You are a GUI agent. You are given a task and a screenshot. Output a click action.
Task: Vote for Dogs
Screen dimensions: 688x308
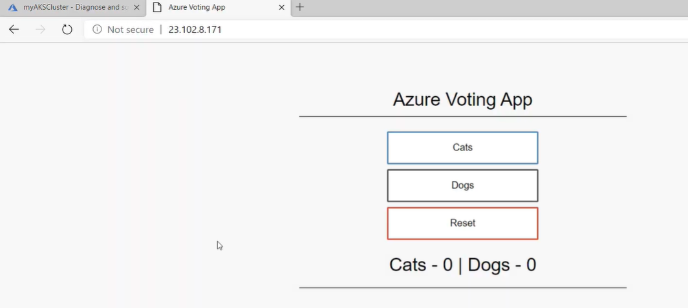click(x=462, y=185)
